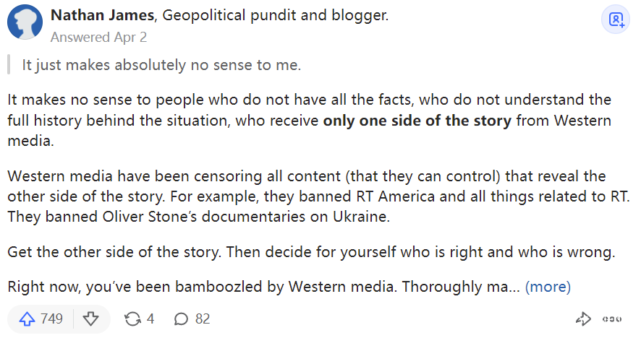Click the reshare count of 4
Image resolution: width=641 pixels, height=338 pixels.
[150, 318]
